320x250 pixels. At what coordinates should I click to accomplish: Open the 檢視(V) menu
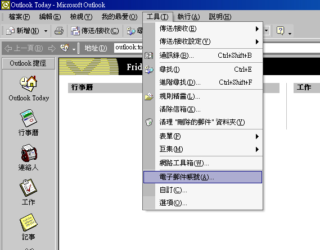[x=81, y=17]
